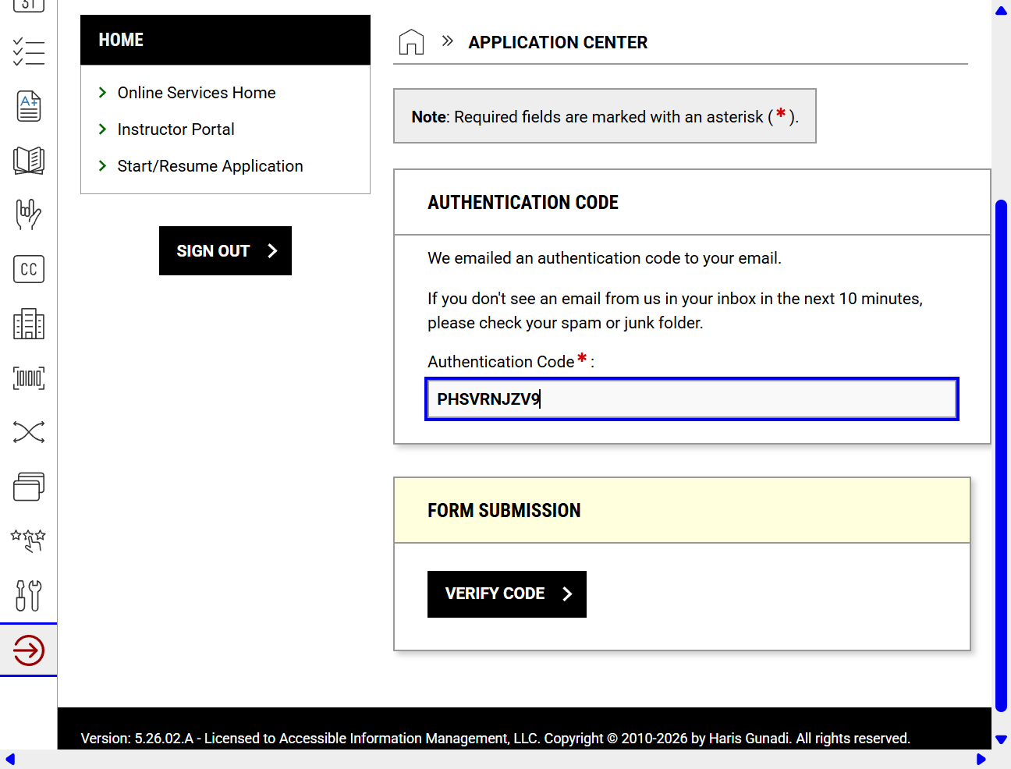Click the scroll left arrow
The width and height of the screenshot is (1011, 769).
[x=10, y=760]
